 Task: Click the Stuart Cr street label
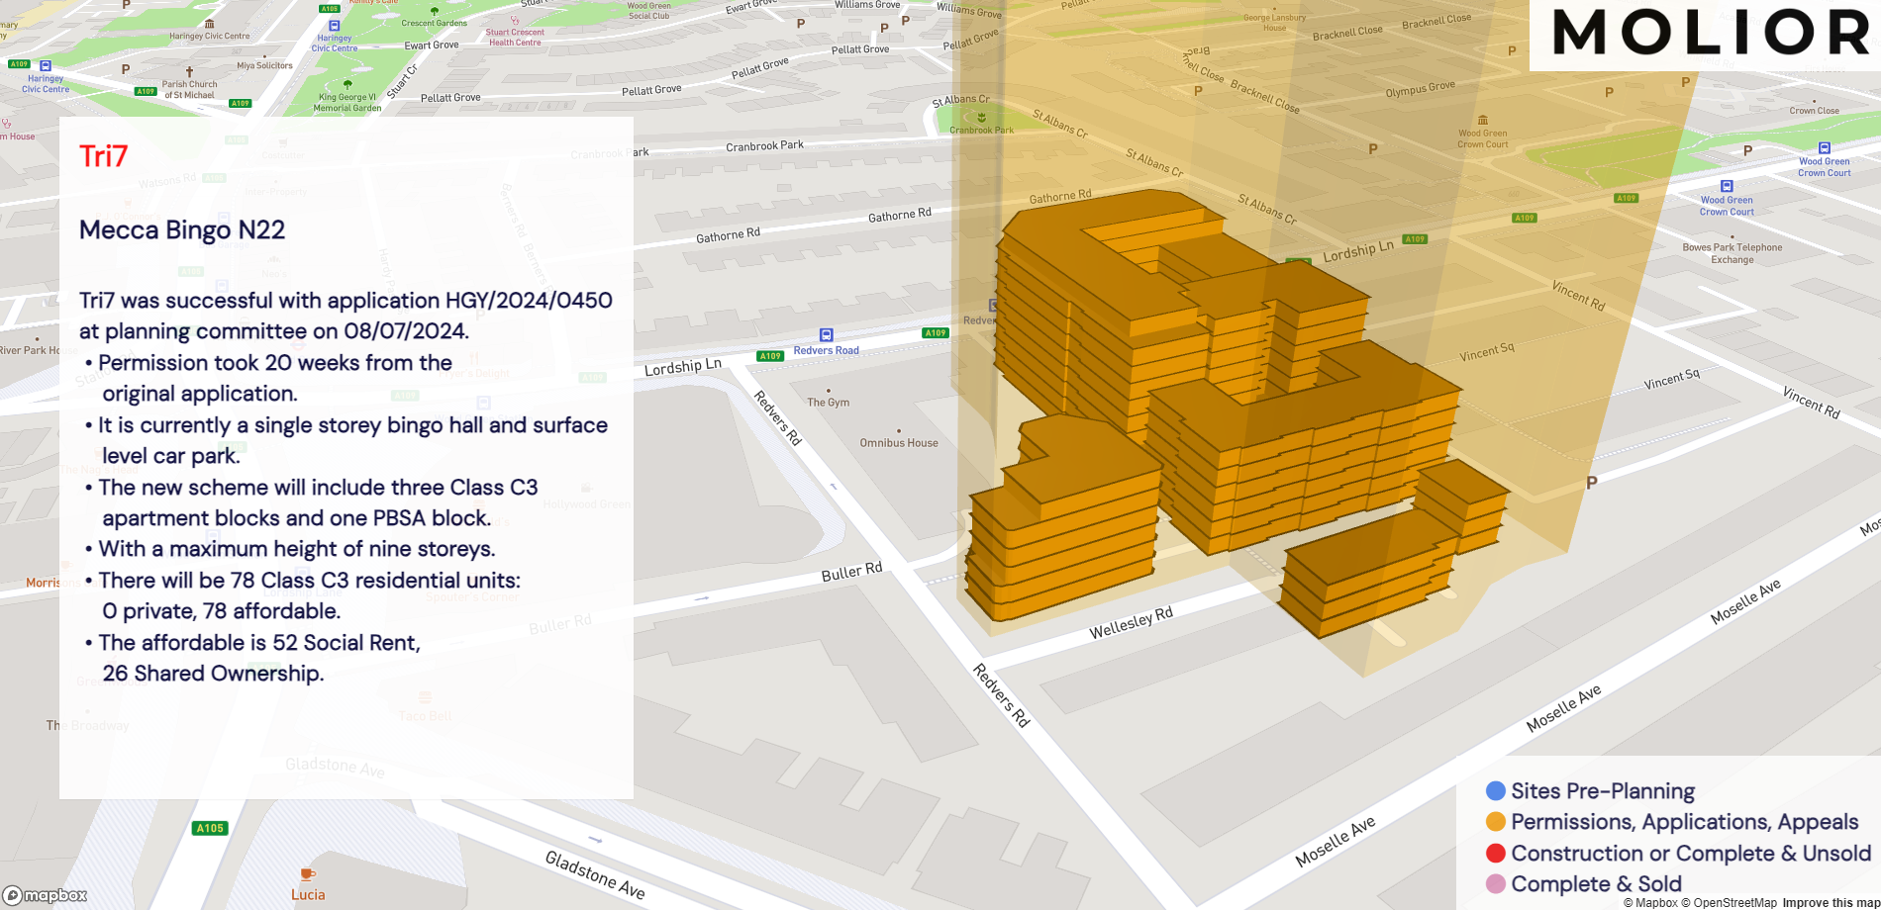coord(403,82)
